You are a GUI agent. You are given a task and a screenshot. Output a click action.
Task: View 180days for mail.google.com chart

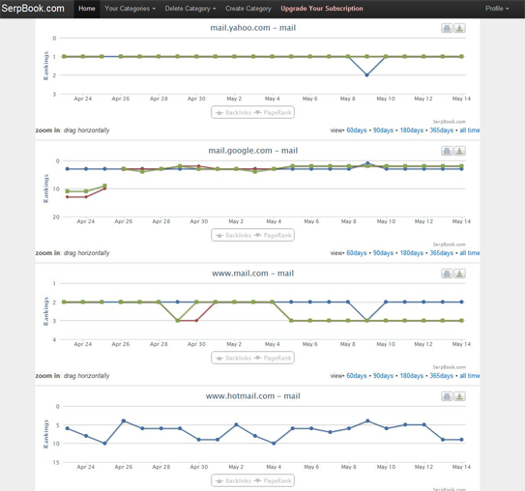[x=412, y=253]
